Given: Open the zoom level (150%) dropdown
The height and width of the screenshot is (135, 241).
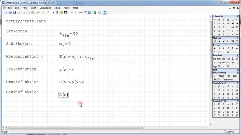Looking at the screenshot, I should (x=236, y=132).
